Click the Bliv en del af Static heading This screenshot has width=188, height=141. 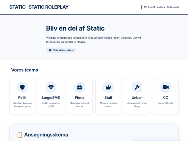tap(75, 28)
